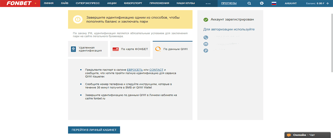Open the КИБЕРСПОРТ menu item
Screen dimensions: 333x138
(x=133, y=3)
